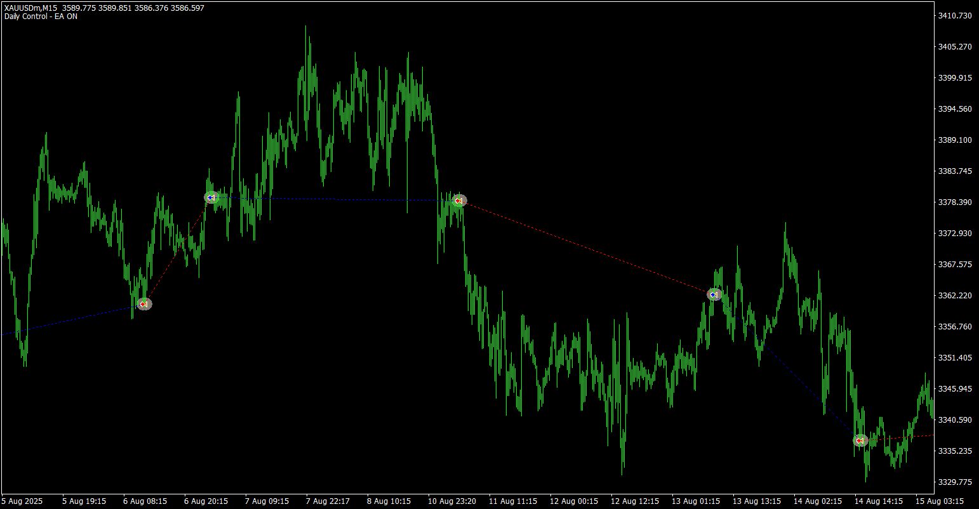979x509 pixels.
Task: Click price label 3367.575 on the price axis
Action: (x=955, y=264)
